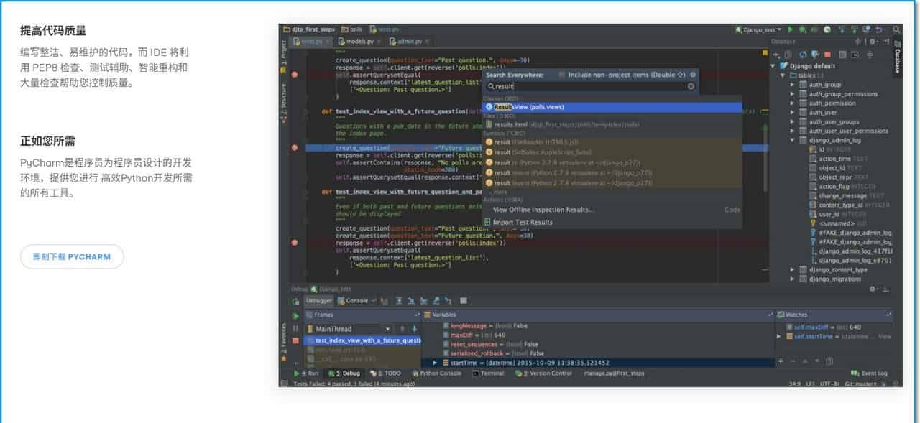The width and height of the screenshot is (920, 423).
Task: Open the TODO tool tab
Action: 385,373
